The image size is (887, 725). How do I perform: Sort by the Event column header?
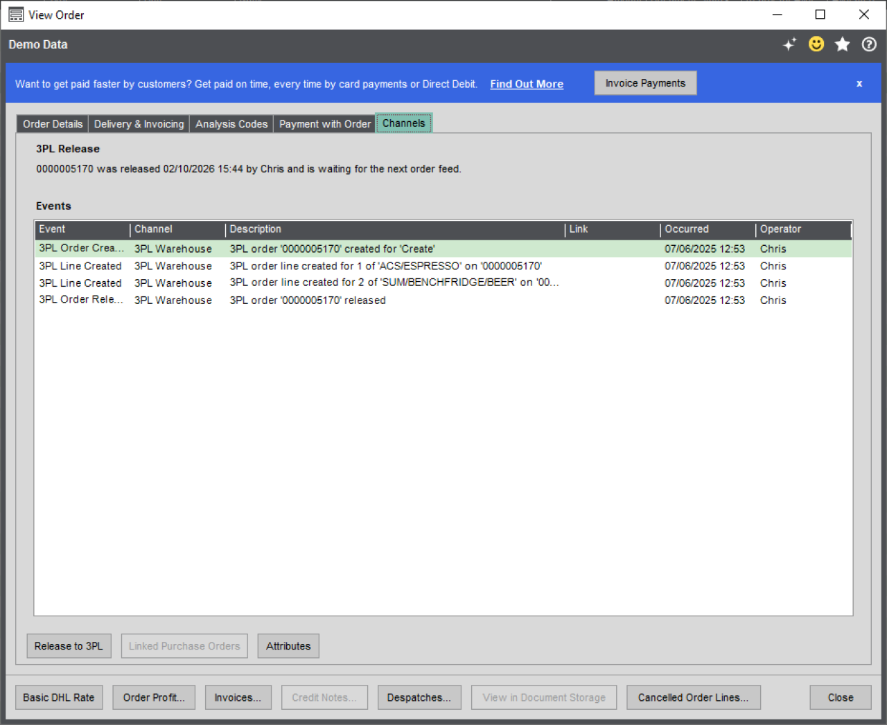(82, 229)
